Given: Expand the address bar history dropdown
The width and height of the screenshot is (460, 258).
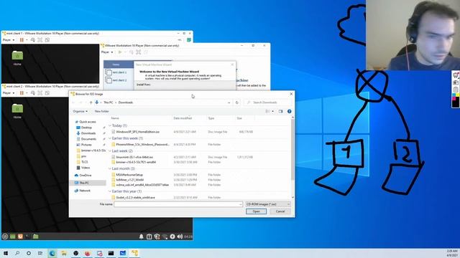Looking at the screenshot, I should (x=229, y=102).
